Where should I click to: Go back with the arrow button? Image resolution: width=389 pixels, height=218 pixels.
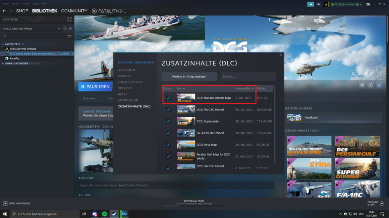tap(4, 11)
